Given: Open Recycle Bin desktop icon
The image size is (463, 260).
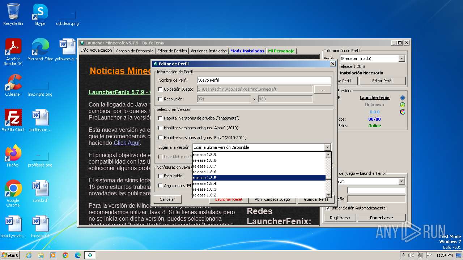Looking at the screenshot, I should coord(13,14).
